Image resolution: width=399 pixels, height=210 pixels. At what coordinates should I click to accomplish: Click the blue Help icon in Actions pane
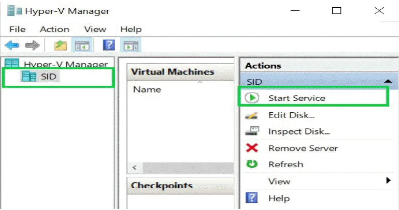(251, 198)
